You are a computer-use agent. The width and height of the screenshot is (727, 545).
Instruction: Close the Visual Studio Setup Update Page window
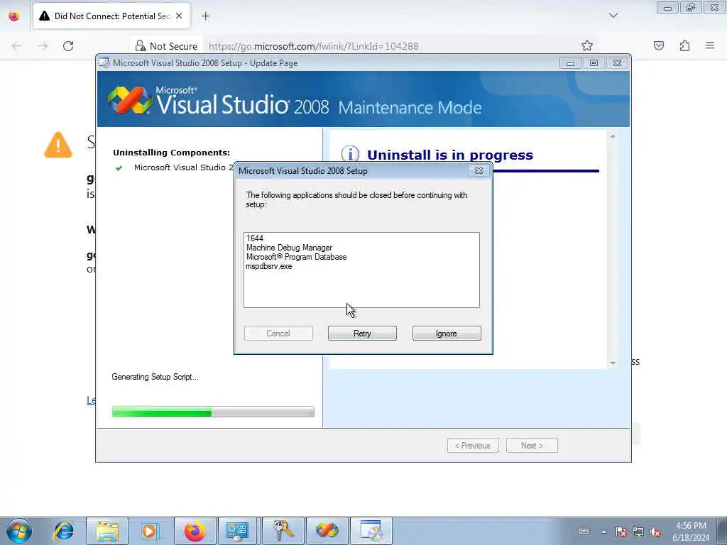[x=617, y=63]
